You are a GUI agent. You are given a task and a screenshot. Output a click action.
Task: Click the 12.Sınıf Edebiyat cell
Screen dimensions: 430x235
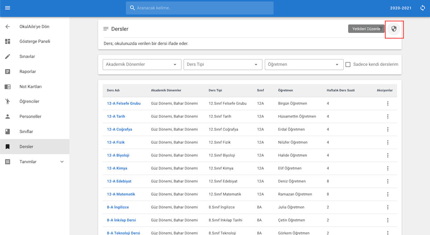click(x=223, y=181)
